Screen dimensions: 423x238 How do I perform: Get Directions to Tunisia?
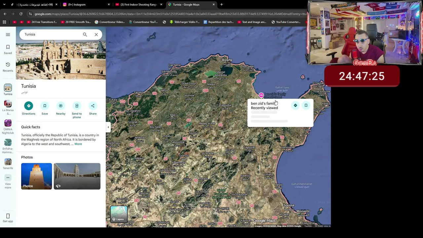[x=29, y=108]
